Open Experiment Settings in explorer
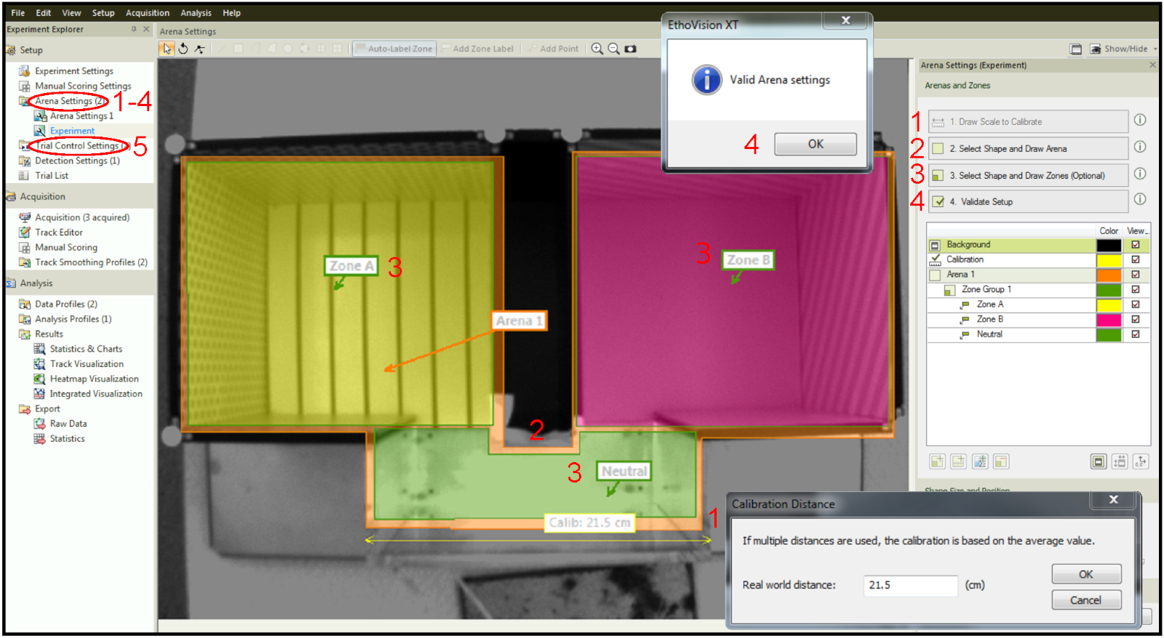The height and width of the screenshot is (638, 1164). (74, 71)
